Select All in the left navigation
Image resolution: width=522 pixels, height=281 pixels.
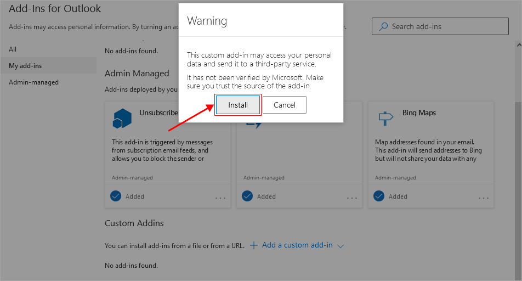point(13,49)
